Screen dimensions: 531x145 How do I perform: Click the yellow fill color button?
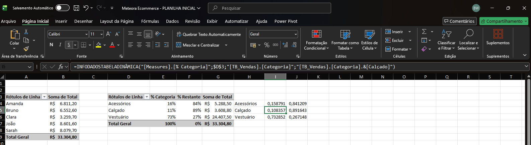(x=98, y=45)
